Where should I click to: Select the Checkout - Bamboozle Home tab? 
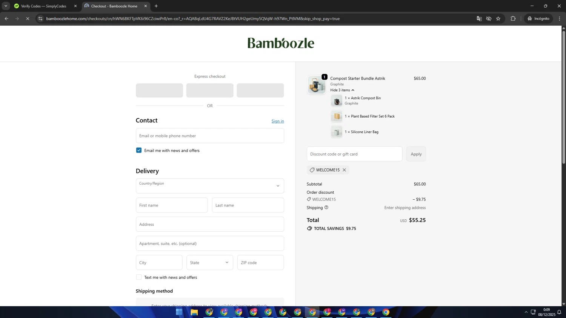[x=114, y=6]
